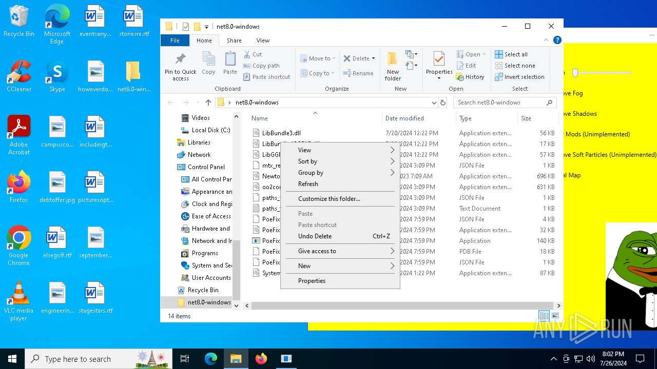Choose Group by in the context menu

340,173
